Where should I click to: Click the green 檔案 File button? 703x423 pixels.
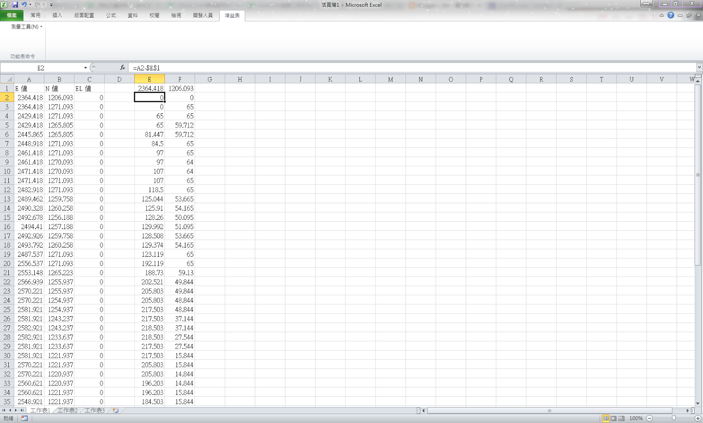pos(12,15)
